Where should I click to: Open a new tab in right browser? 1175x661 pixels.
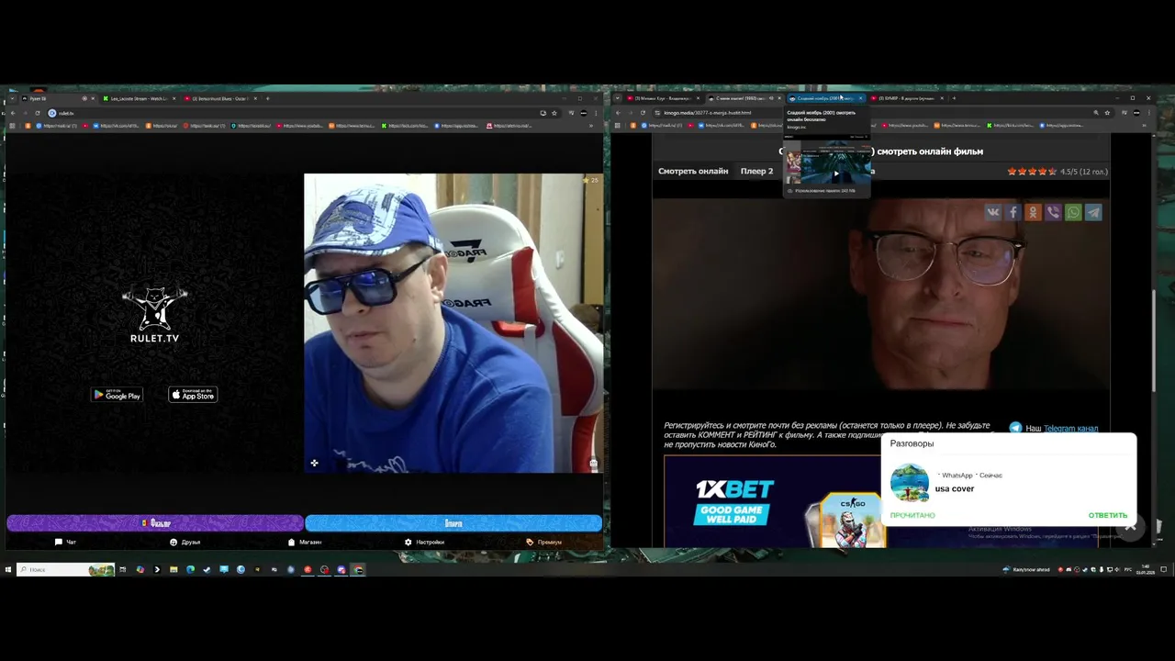pyautogui.click(x=954, y=98)
